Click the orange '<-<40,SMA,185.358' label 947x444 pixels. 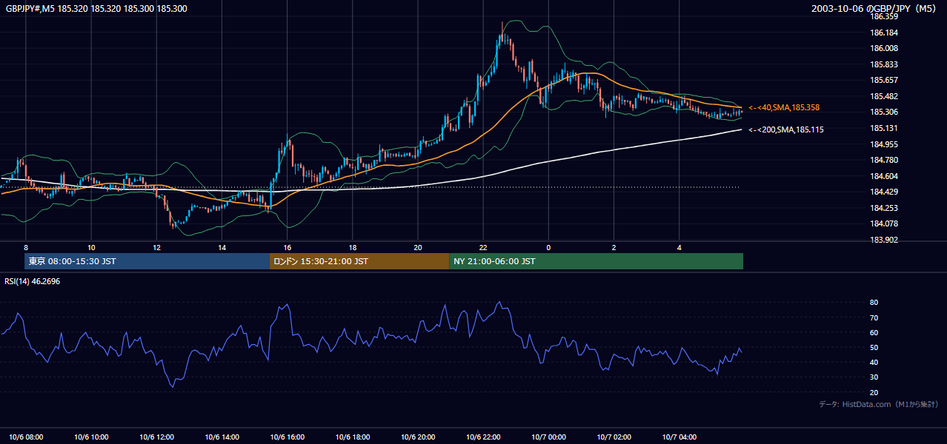pyautogui.click(x=784, y=108)
